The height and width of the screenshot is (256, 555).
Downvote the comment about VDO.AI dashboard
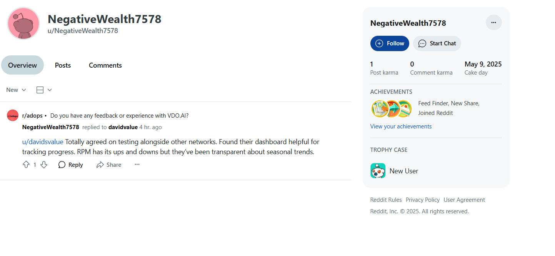pyautogui.click(x=44, y=165)
